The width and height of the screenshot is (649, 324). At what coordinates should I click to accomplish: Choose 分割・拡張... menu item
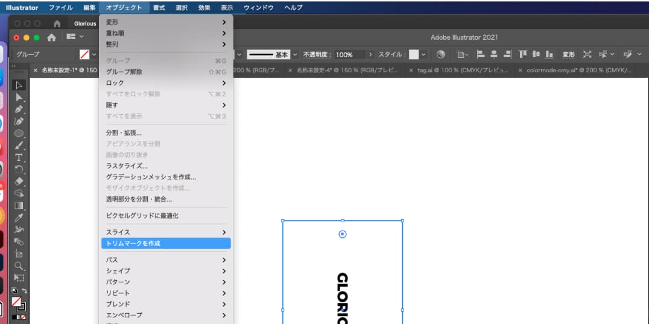pyautogui.click(x=166, y=133)
